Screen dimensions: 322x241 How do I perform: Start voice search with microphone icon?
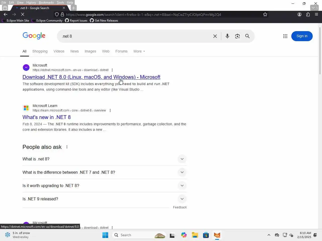click(x=227, y=36)
